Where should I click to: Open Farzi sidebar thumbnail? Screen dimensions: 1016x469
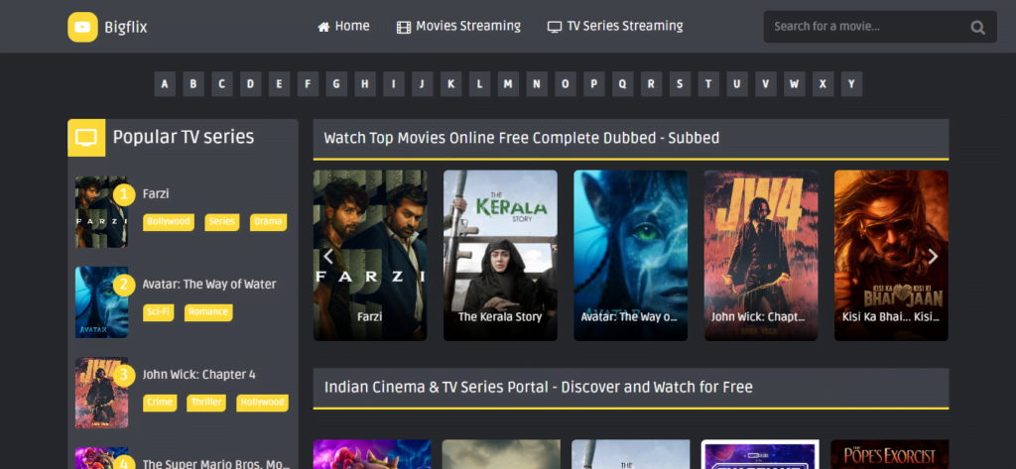(x=101, y=212)
